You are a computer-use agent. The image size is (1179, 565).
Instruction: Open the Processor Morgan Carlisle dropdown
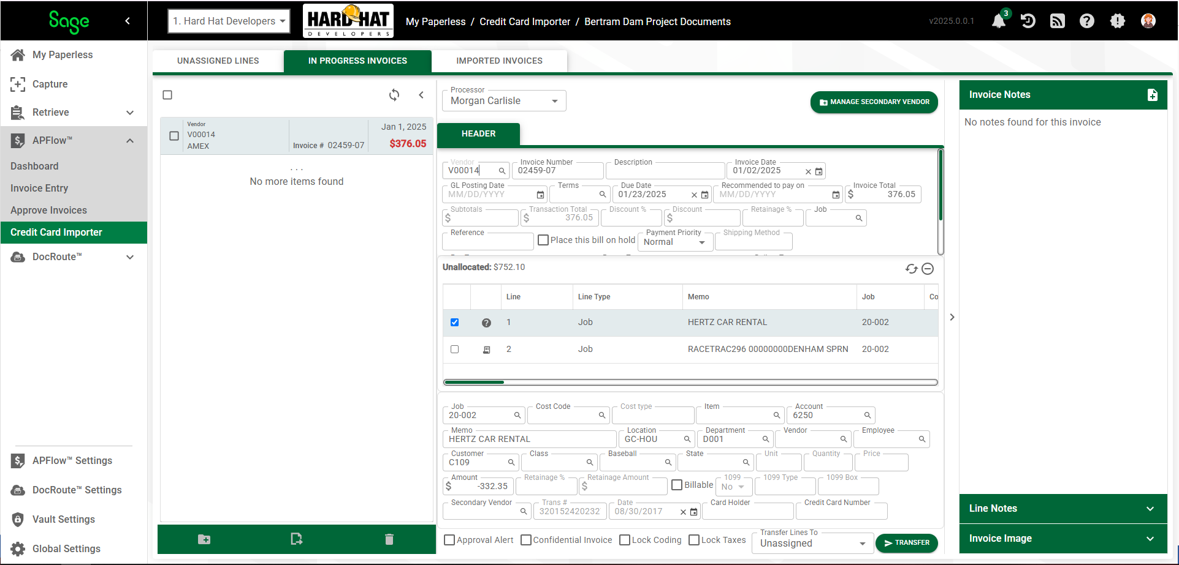click(x=504, y=101)
